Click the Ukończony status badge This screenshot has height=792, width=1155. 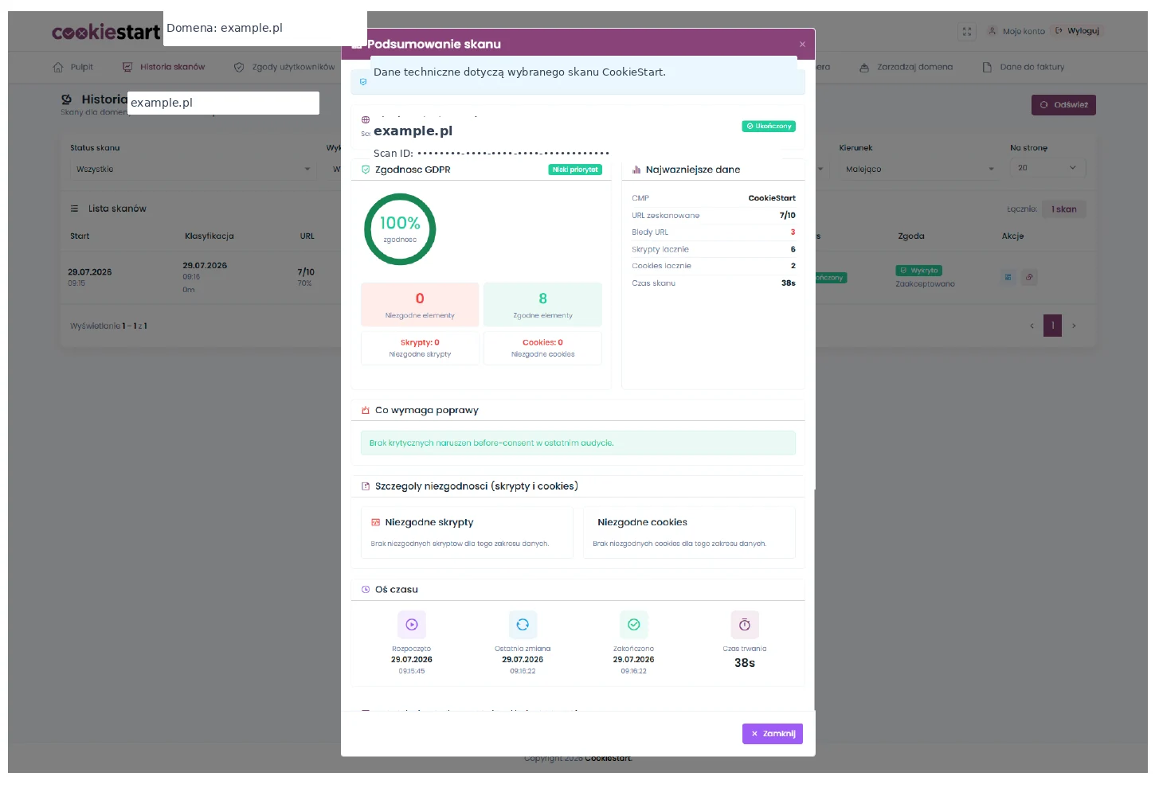pyautogui.click(x=769, y=126)
